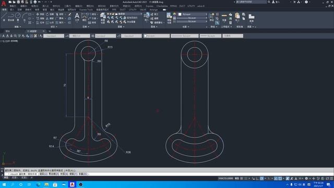This screenshot has height=188, width=334.
Task: Click the viewport controls label at the drawing's top left
Action: point(9,41)
